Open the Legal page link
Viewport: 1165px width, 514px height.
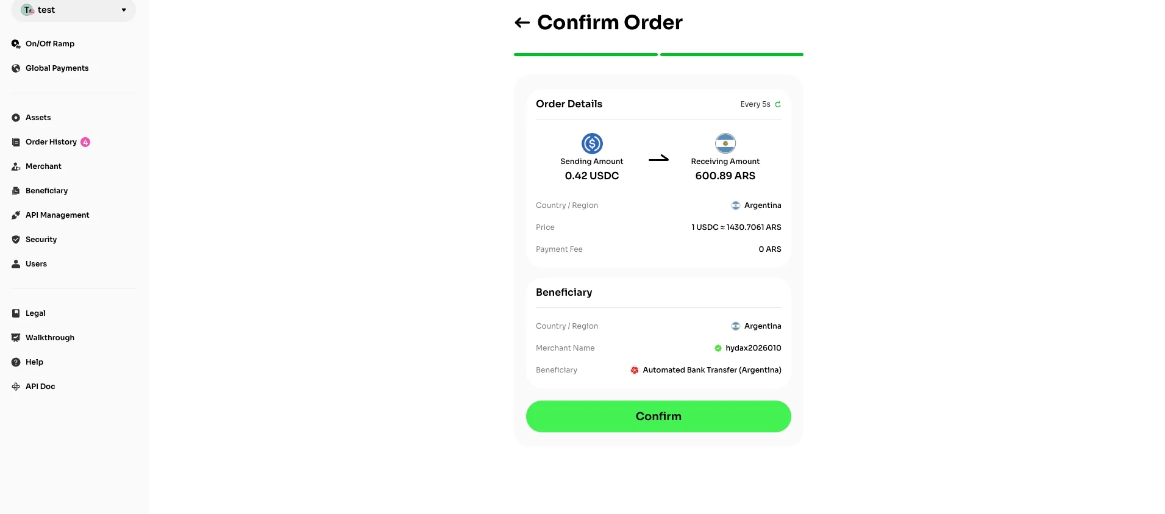[29, 313]
